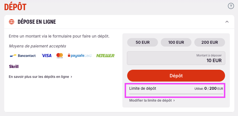Click the Neteller logo
Image resolution: width=238 pixels, height=116 pixels.
(x=105, y=56)
